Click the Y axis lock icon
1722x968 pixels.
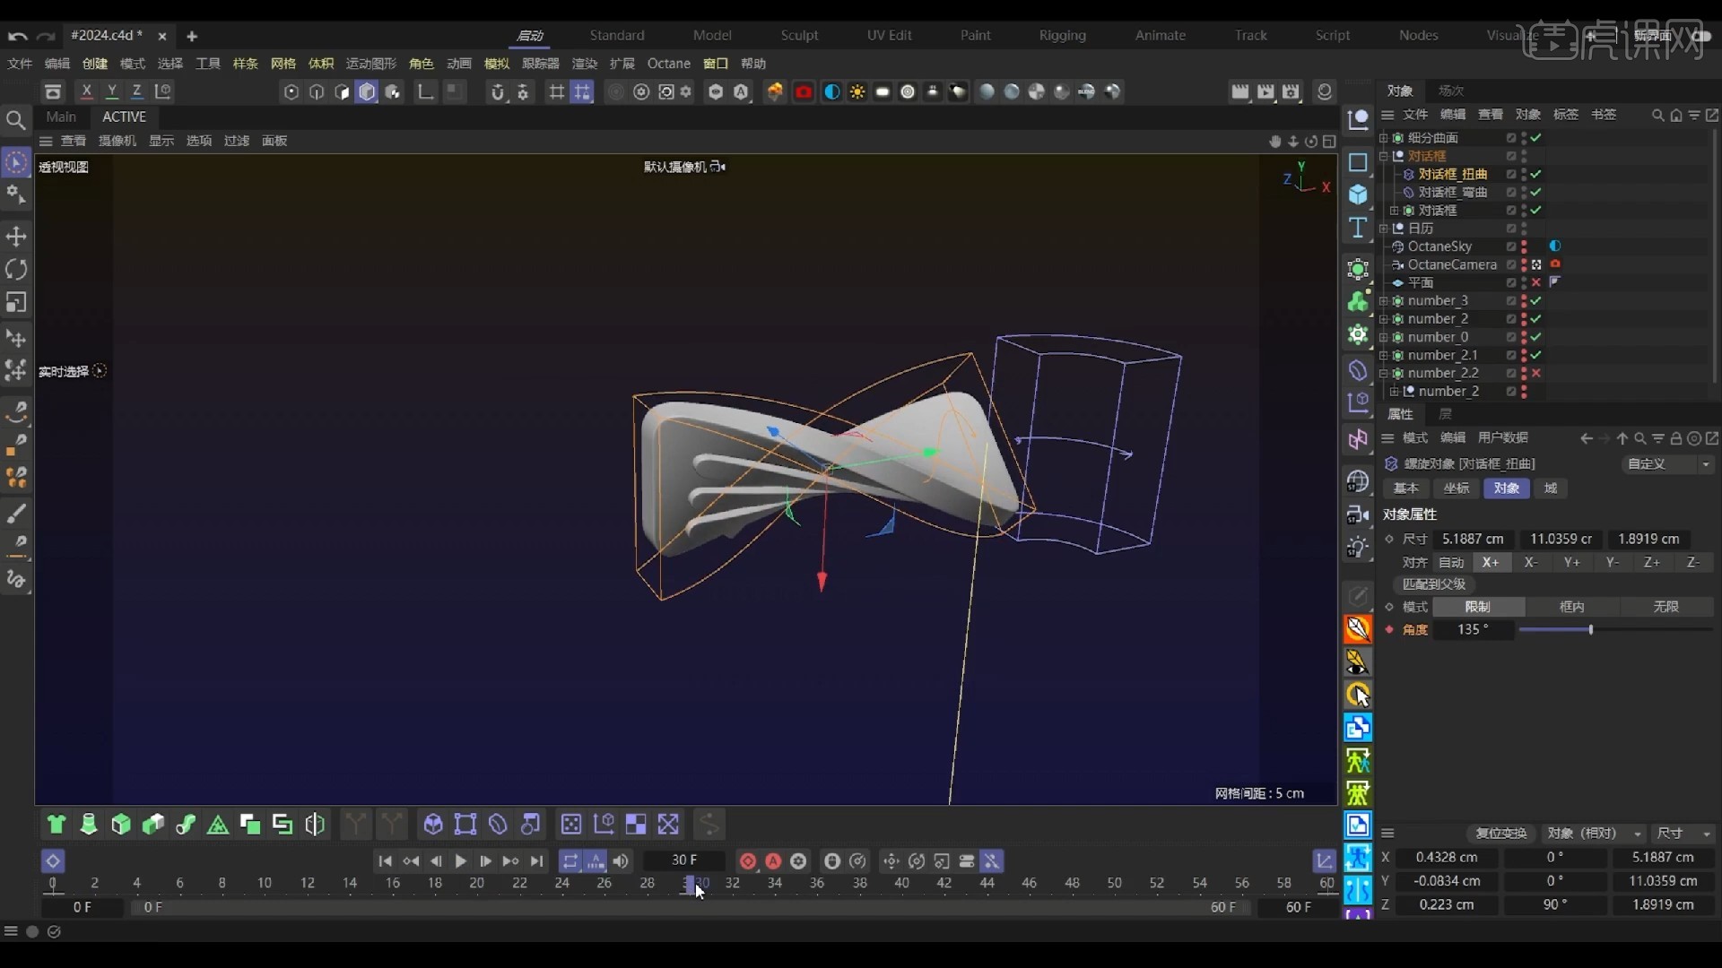pos(111,91)
